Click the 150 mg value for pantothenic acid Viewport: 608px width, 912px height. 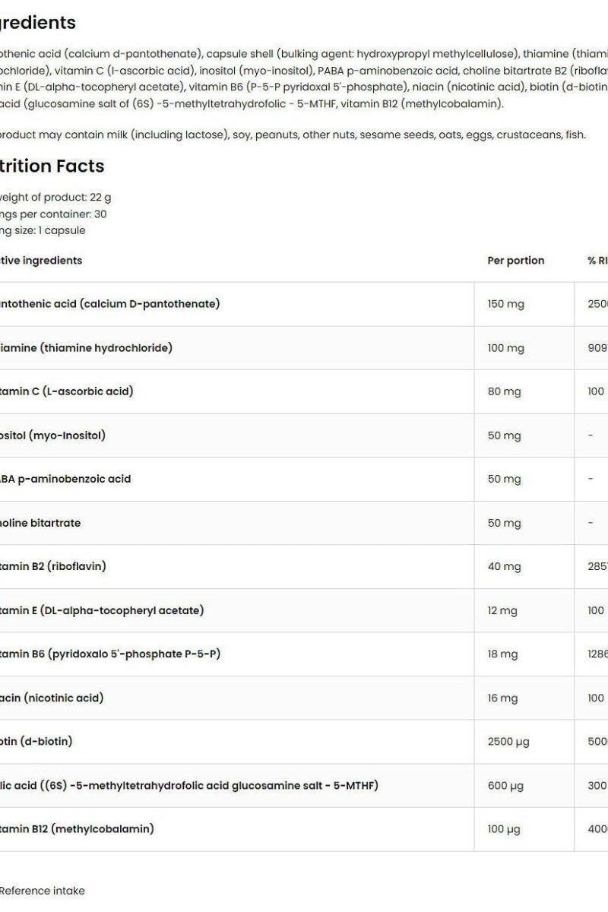tap(505, 304)
